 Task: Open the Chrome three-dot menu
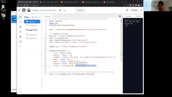click(x=142, y=5)
